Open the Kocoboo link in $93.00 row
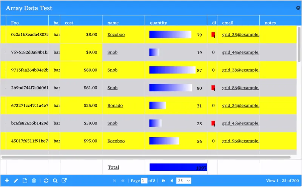302x187 pixels. [x=116, y=141]
